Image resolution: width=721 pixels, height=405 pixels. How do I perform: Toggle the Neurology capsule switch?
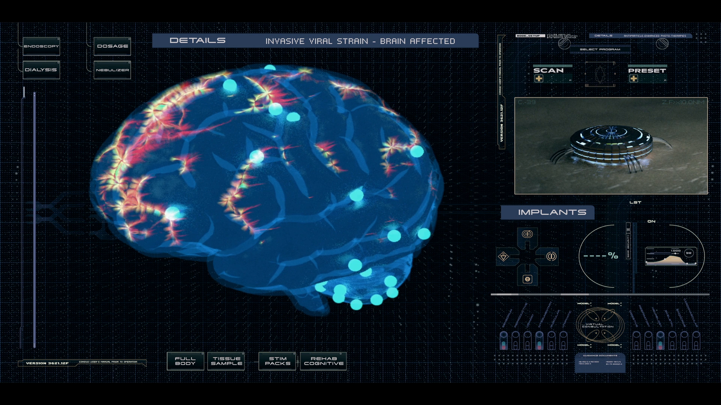[660, 340]
